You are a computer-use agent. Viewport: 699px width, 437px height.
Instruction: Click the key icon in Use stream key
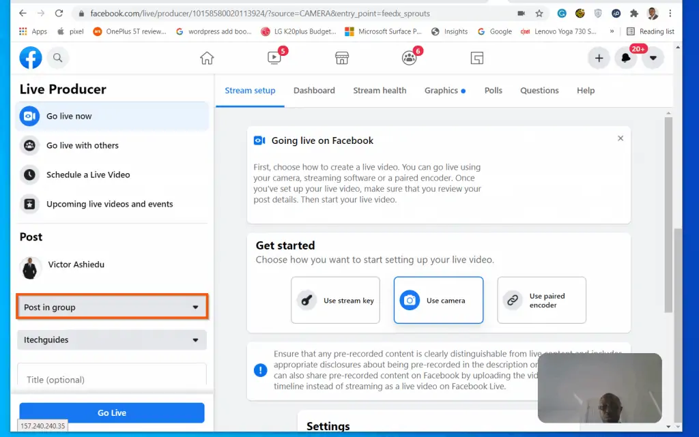pos(306,301)
